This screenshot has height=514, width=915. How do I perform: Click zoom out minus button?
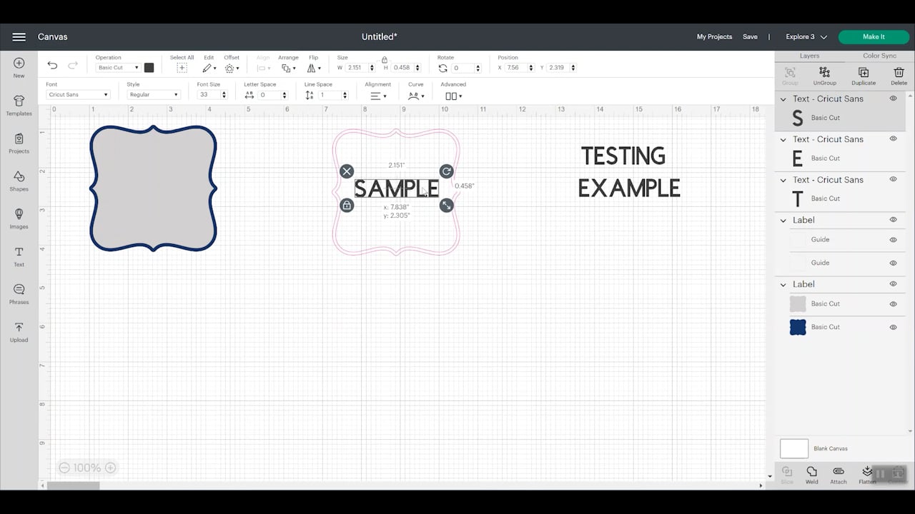coord(64,468)
